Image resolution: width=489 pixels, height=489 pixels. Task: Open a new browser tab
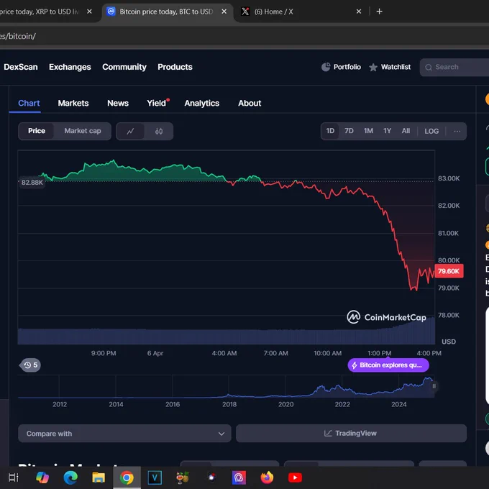tap(379, 12)
